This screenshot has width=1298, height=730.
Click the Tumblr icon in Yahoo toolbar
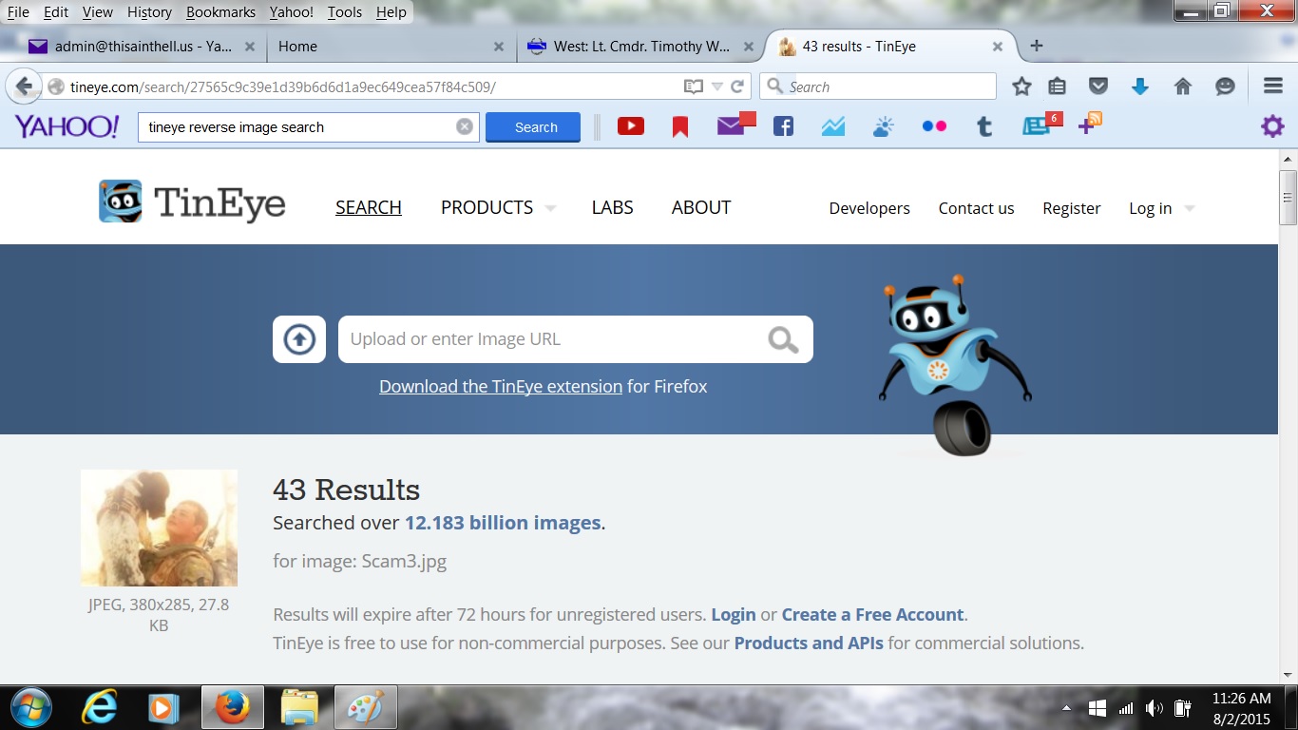(x=984, y=126)
